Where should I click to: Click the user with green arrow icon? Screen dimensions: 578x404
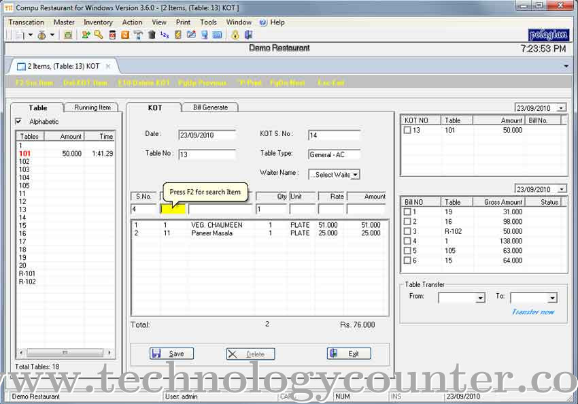86,35
